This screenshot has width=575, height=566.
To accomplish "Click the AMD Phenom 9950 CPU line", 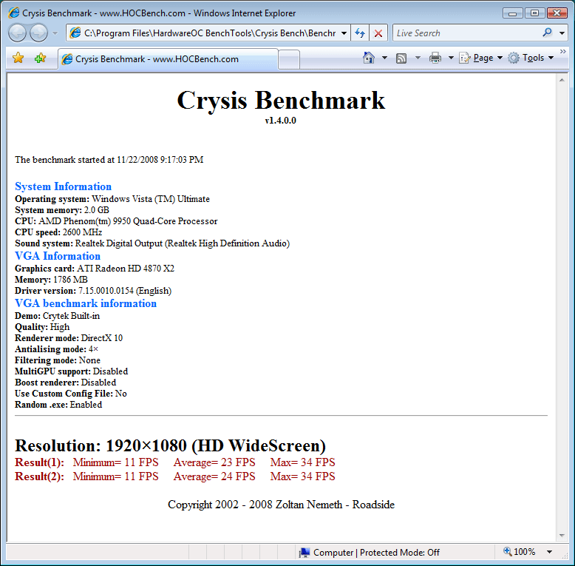I will 116,221.
